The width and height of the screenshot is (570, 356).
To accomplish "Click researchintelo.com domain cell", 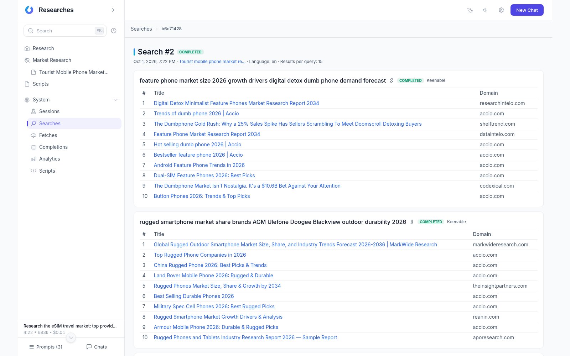I will (x=502, y=103).
